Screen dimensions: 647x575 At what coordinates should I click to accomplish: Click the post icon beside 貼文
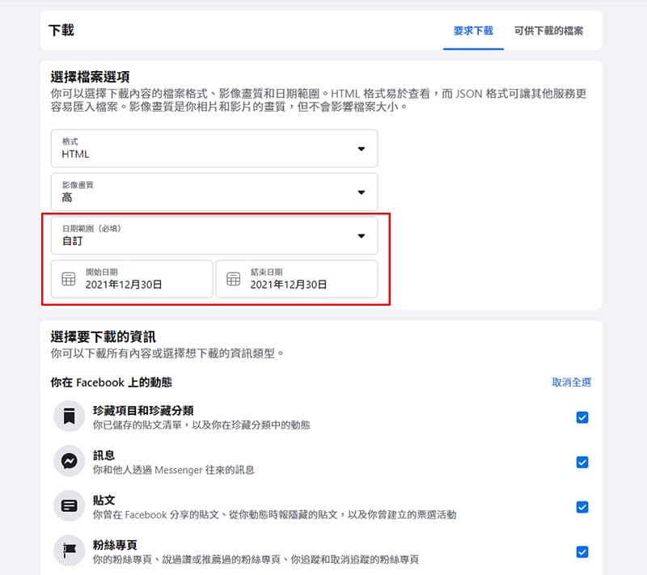(70, 505)
